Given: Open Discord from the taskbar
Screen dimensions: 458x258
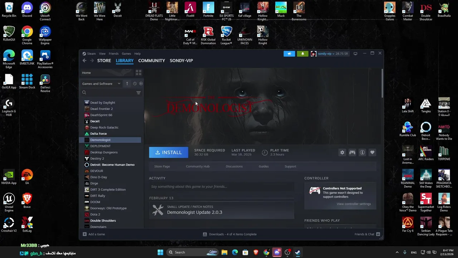Looking at the screenshot, I should point(277,252).
